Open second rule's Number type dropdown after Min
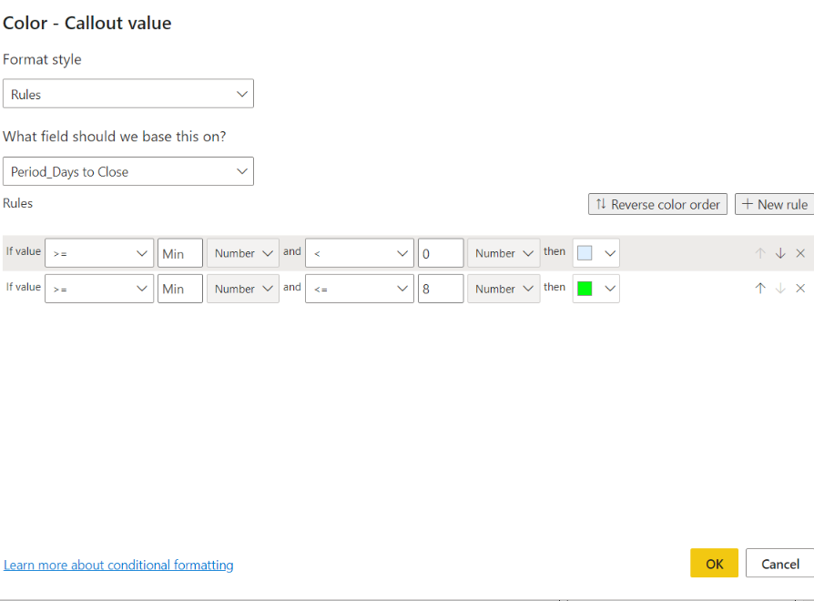The height and width of the screenshot is (601, 814). pos(243,289)
